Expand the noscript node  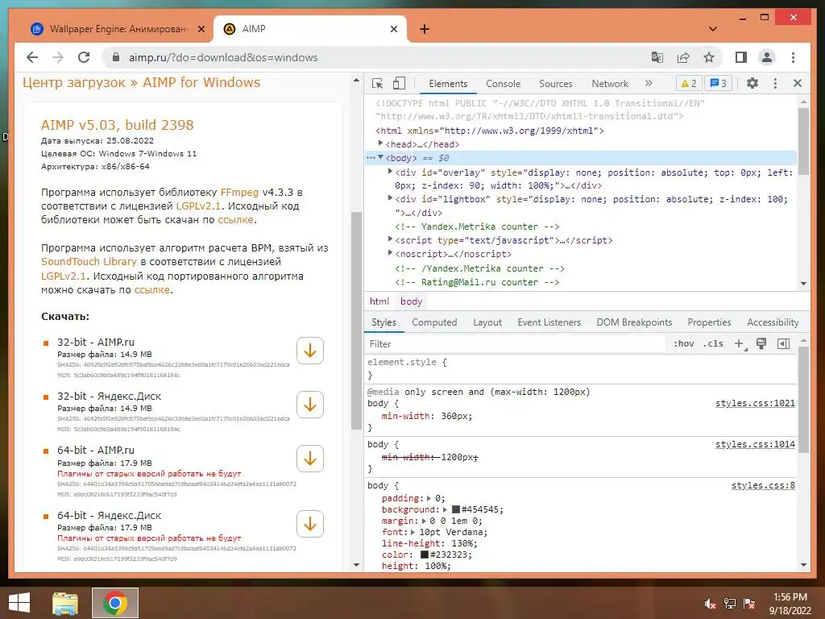(x=390, y=252)
